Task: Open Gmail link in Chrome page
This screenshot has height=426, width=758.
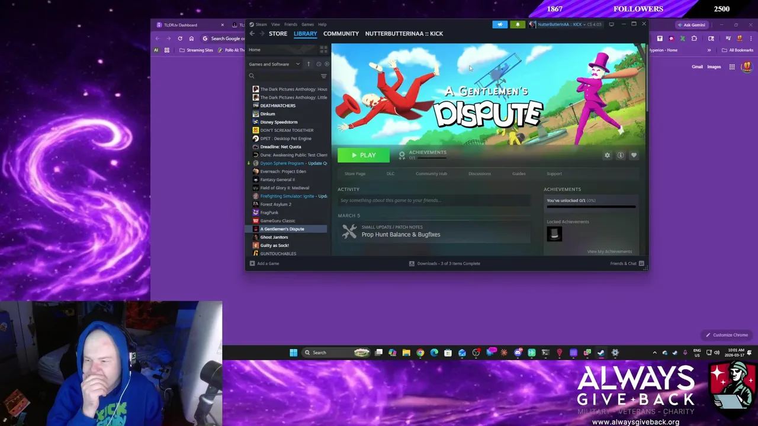Action: pos(697,67)
